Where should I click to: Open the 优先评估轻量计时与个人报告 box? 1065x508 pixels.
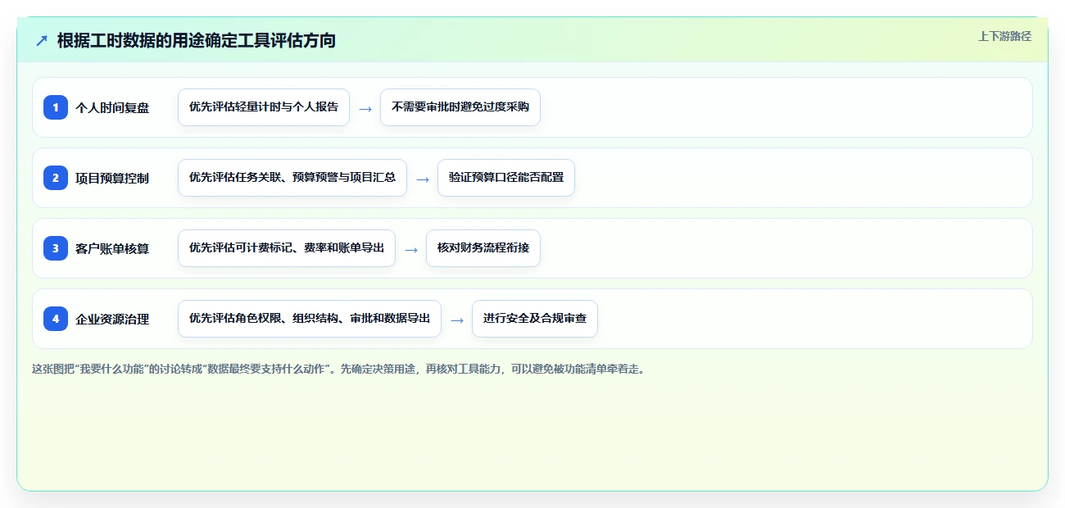(264, 107)
